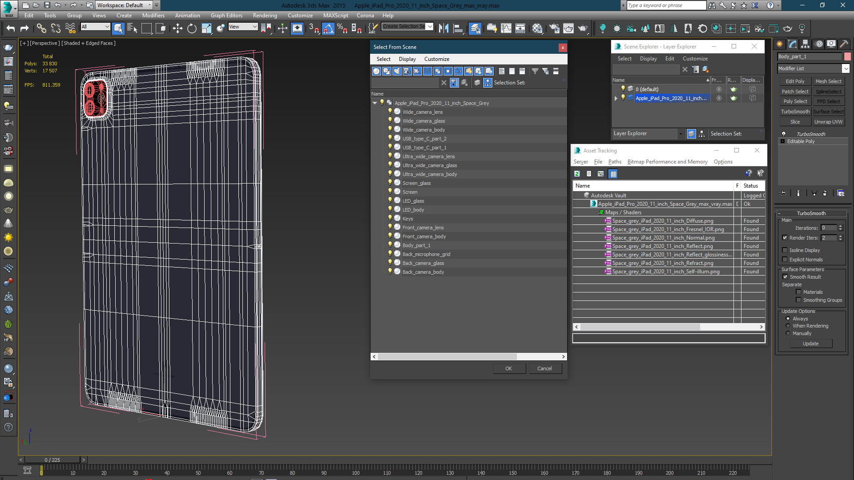
Task: Toggle the Angle Snap tool
Action: (328, 28)
